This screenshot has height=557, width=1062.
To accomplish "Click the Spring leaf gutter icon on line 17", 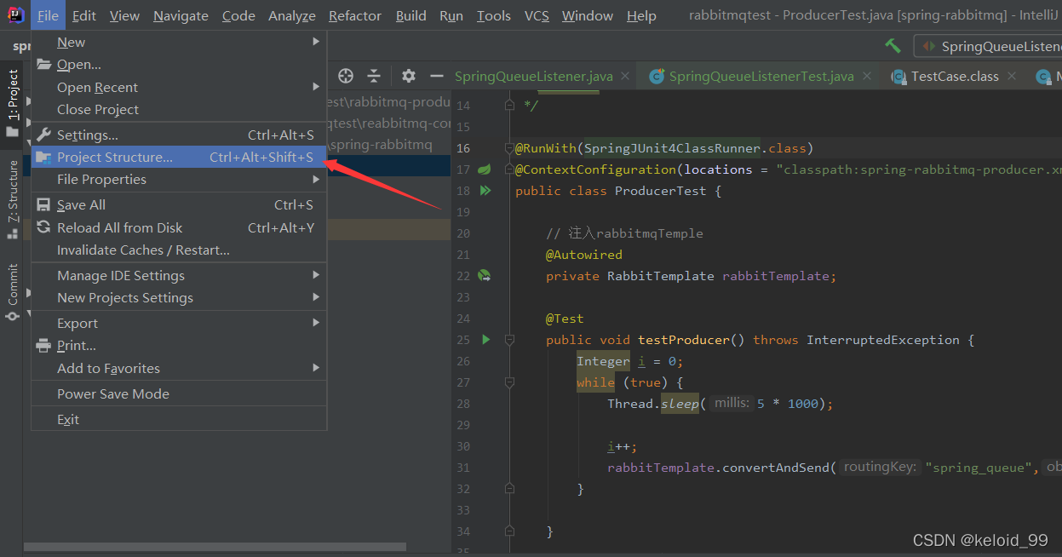I will click(485, 169).
